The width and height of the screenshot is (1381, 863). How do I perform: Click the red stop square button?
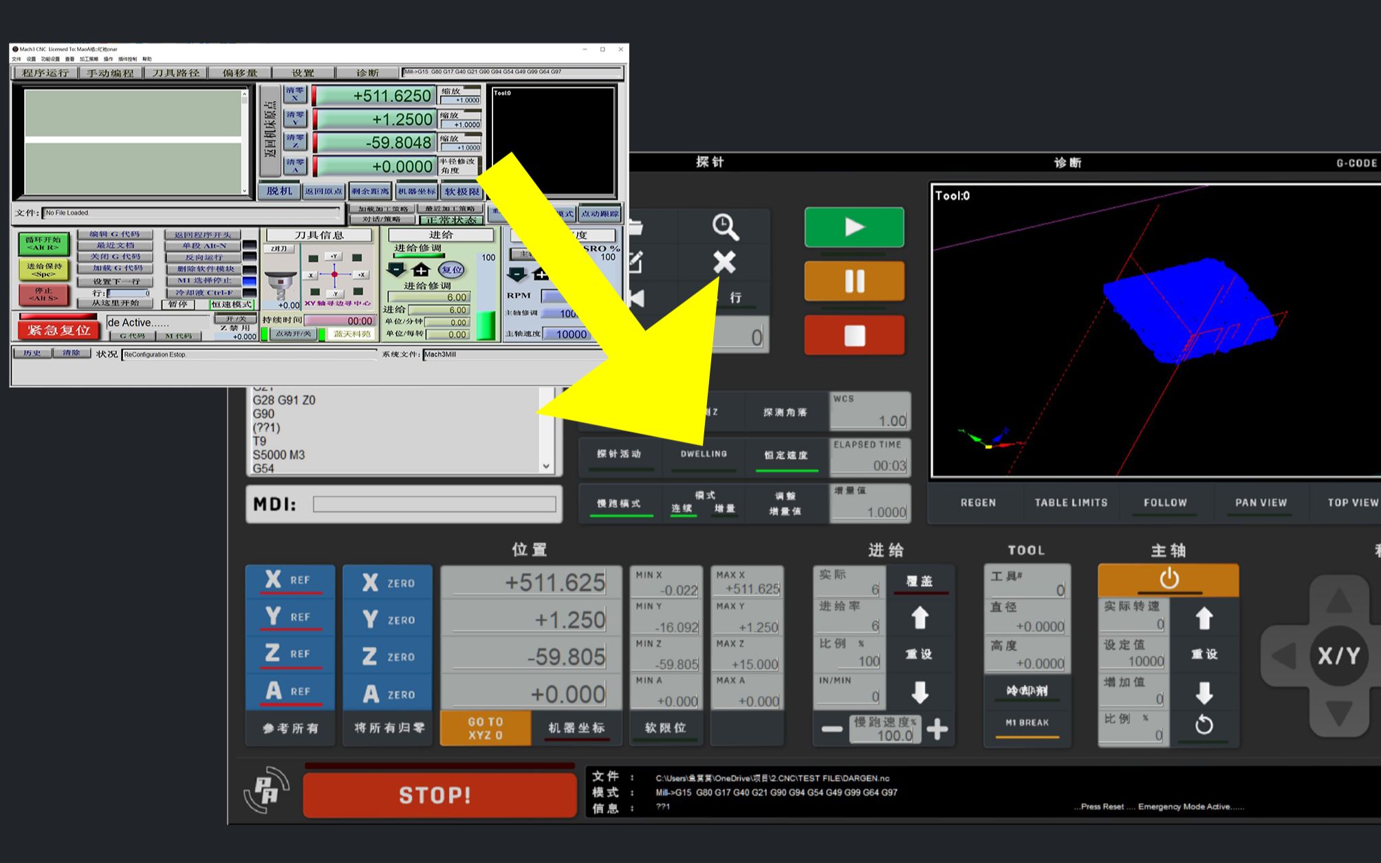(x=854, y=336)
